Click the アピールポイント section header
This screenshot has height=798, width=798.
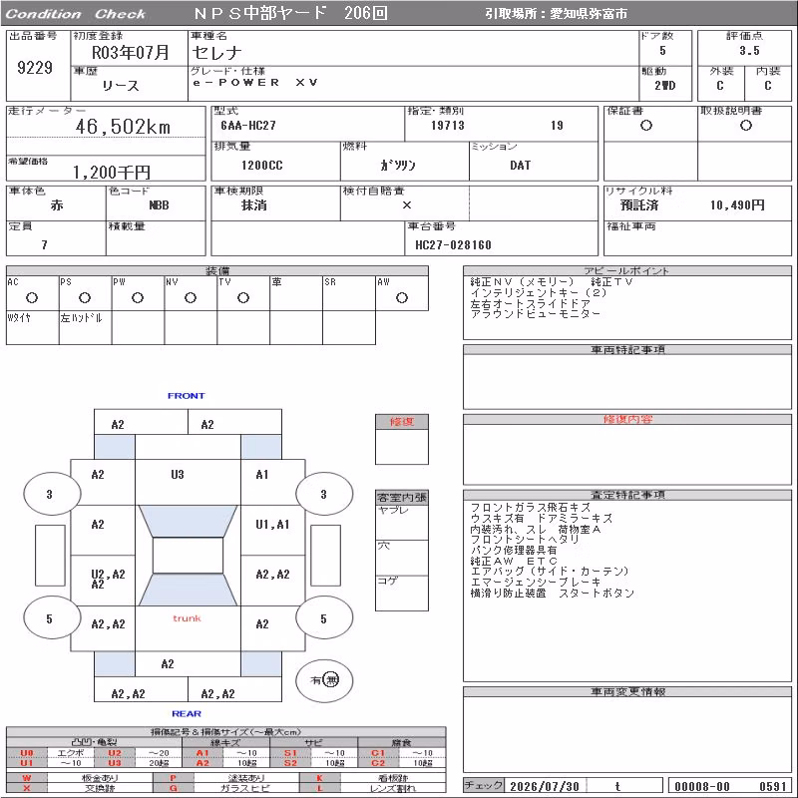tap(627, 270)
